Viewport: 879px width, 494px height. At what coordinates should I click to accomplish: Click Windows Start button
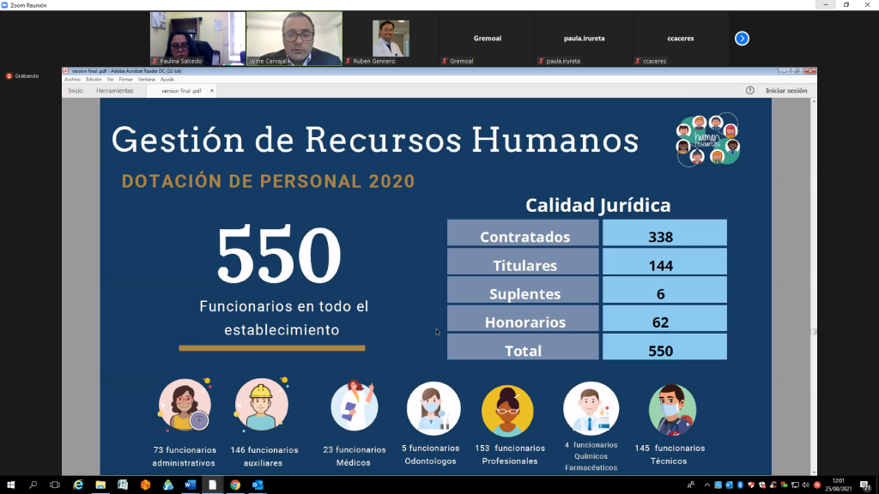pos(11,485)
